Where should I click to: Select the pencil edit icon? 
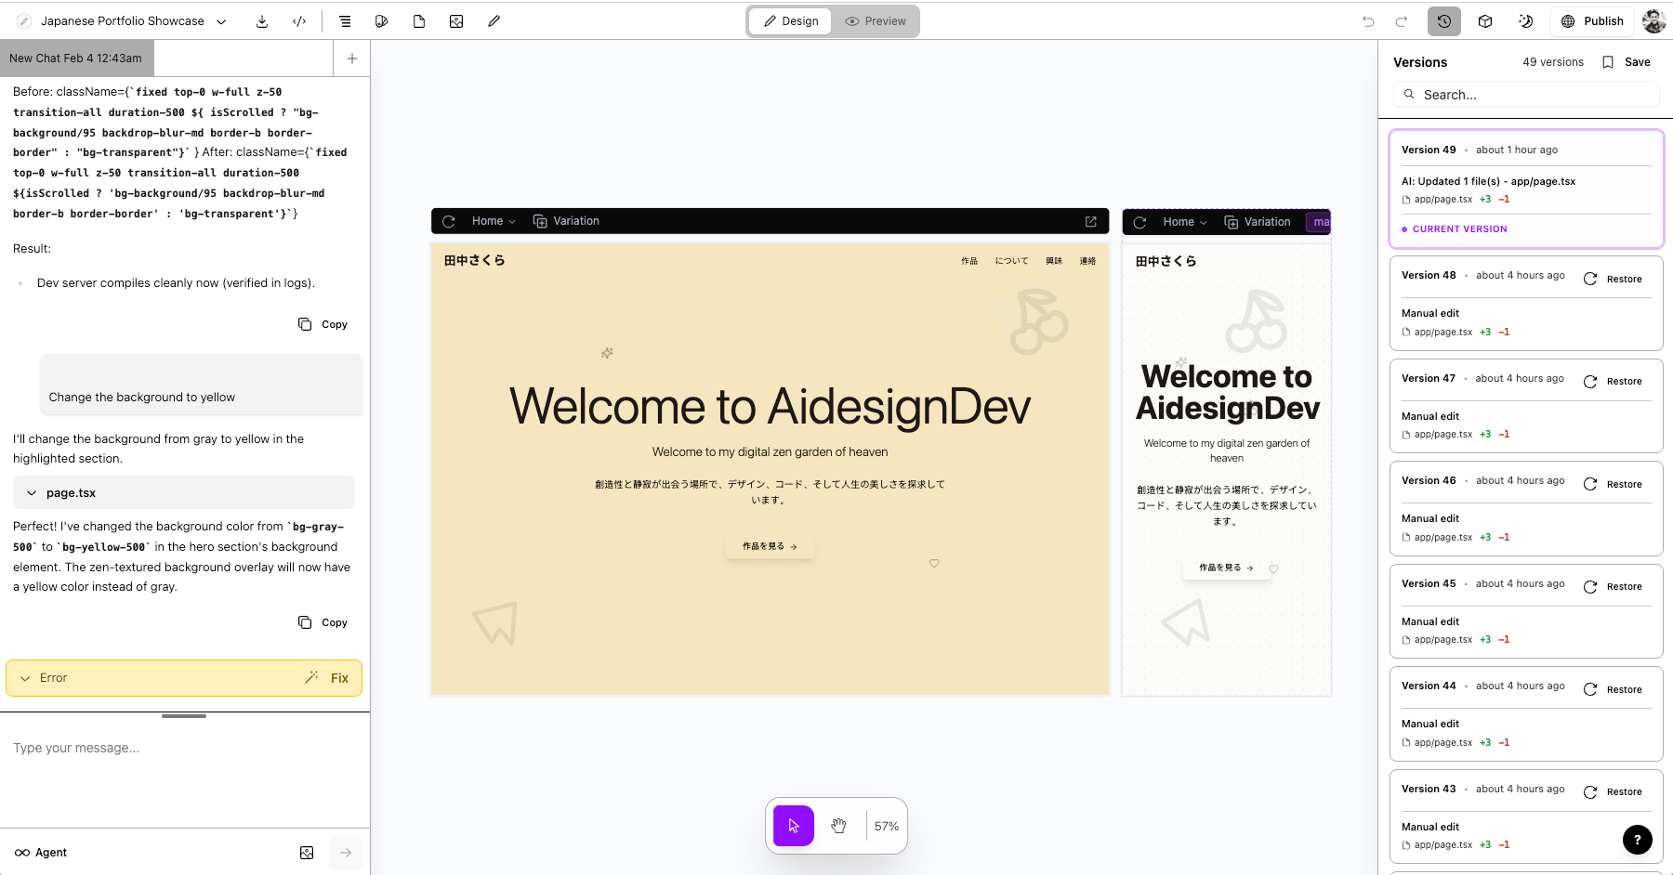pos(494,20)
